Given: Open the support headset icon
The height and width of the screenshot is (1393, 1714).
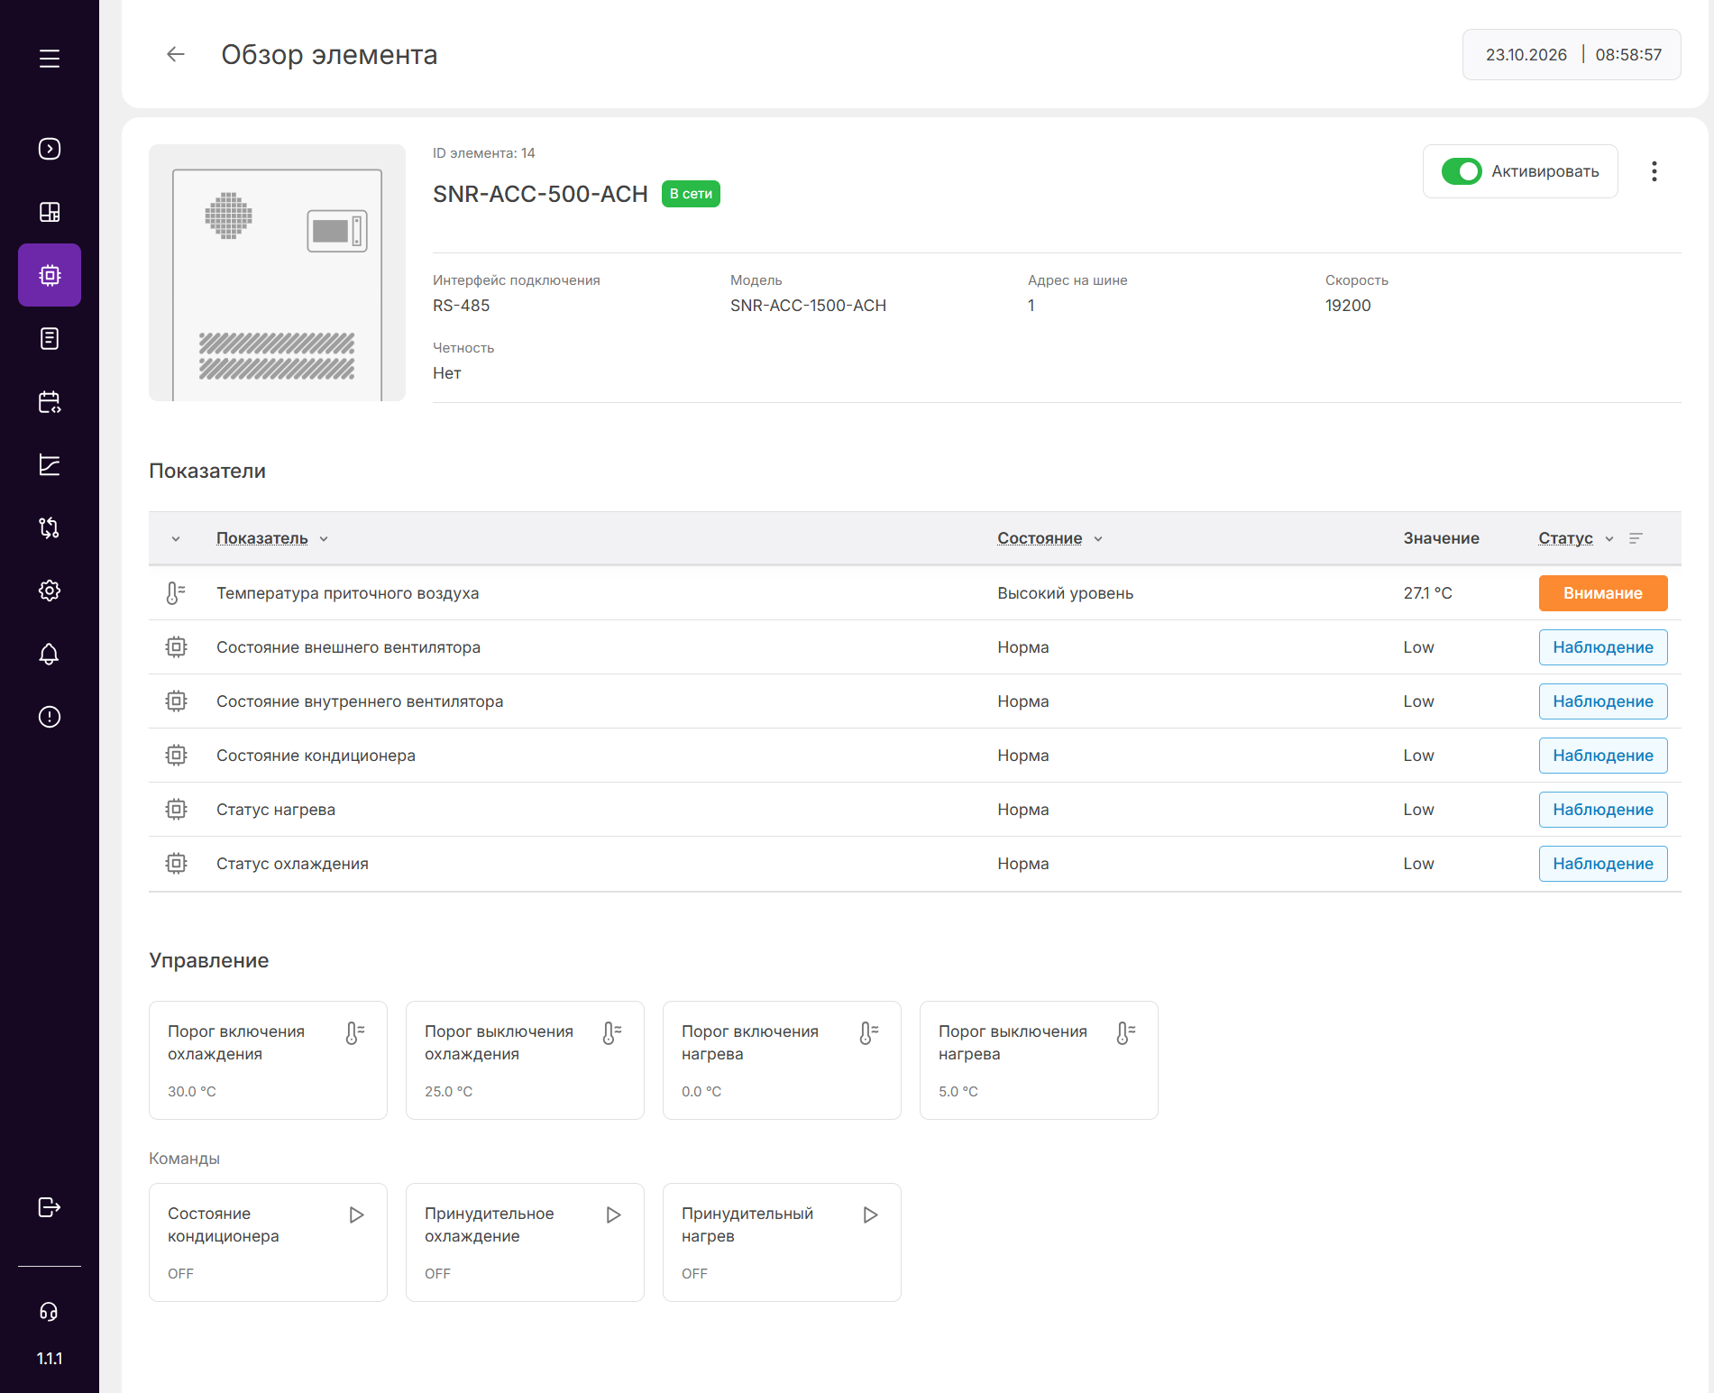Looking at the screenshot, I should 50,1312.
